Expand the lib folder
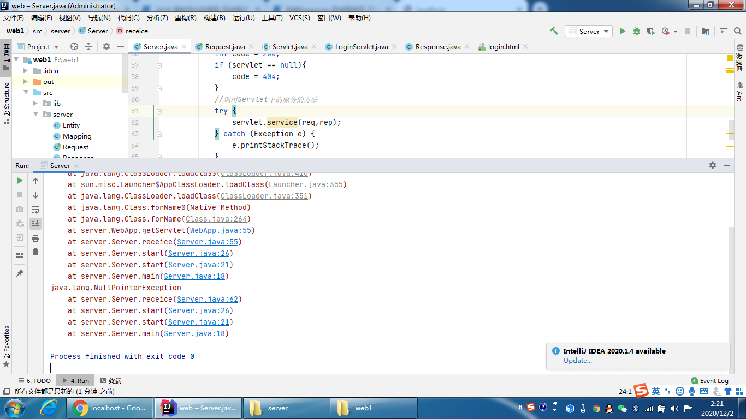 (x=35, y=103)
